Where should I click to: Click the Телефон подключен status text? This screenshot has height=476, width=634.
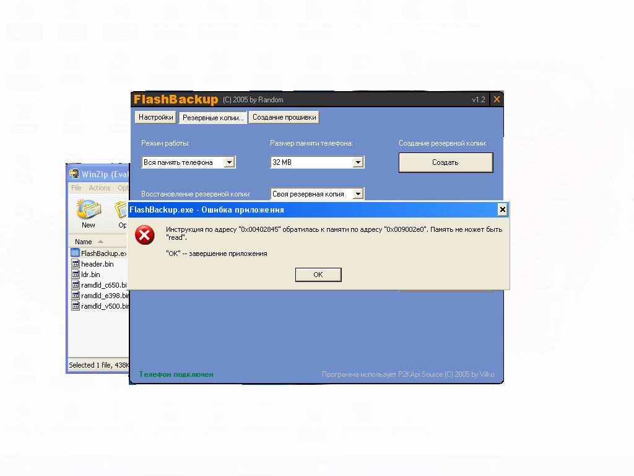tap(176, 374)
